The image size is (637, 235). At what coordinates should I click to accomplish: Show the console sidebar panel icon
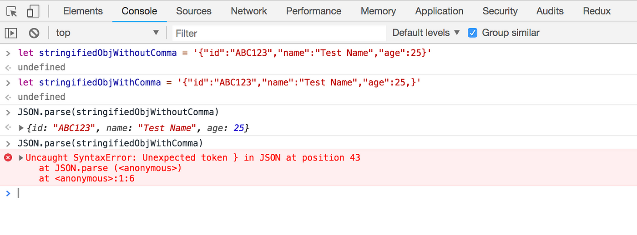click(11, 33)
